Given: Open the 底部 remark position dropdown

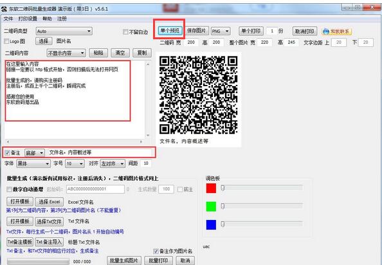Looking at the screenshot, I should click(x=35, y=153).
